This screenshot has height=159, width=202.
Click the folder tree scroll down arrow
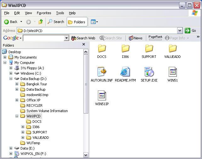(x=86, y=155)
